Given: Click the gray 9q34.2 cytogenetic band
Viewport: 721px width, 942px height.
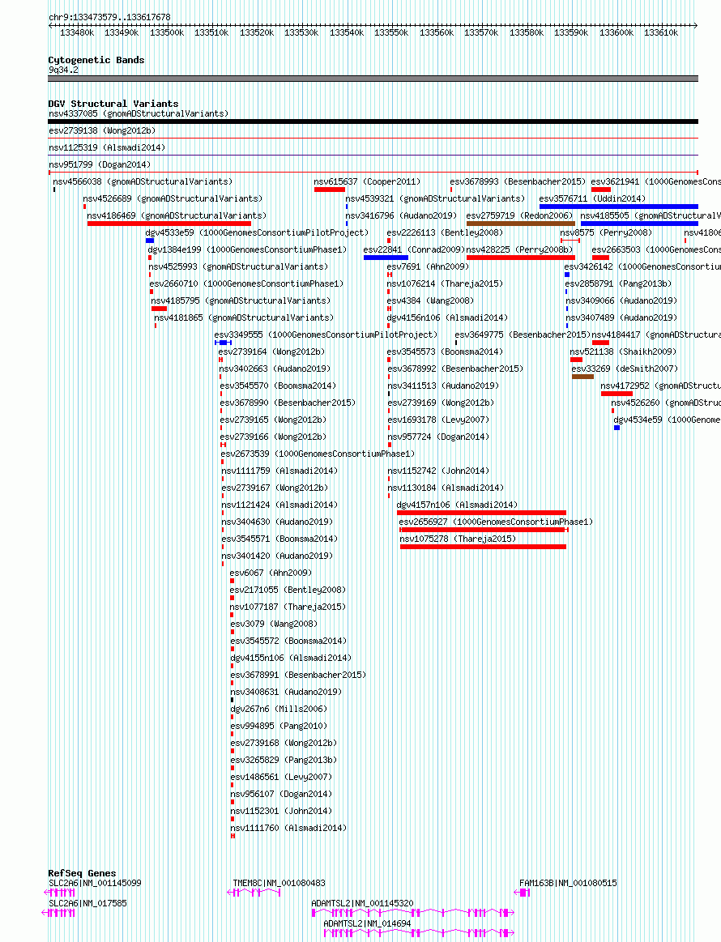Looking at the screenshot, I should tap(373, 78).
